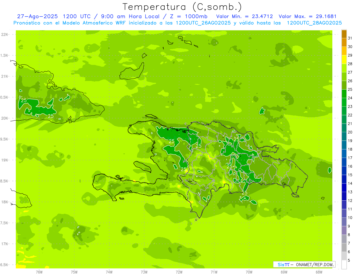Click the 72W longitude axis label
Screen dimensions: 358x276
[179, 272]
